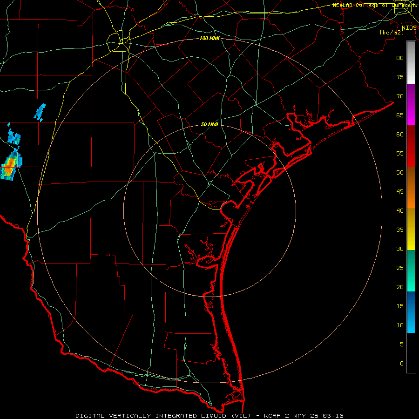
Task: Click the 0 value on color scale
Action: (x=402, y=364)
